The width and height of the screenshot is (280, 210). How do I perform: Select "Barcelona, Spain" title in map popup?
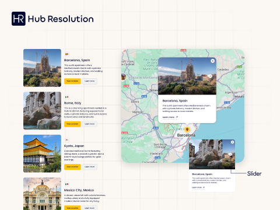click(175, 101)
